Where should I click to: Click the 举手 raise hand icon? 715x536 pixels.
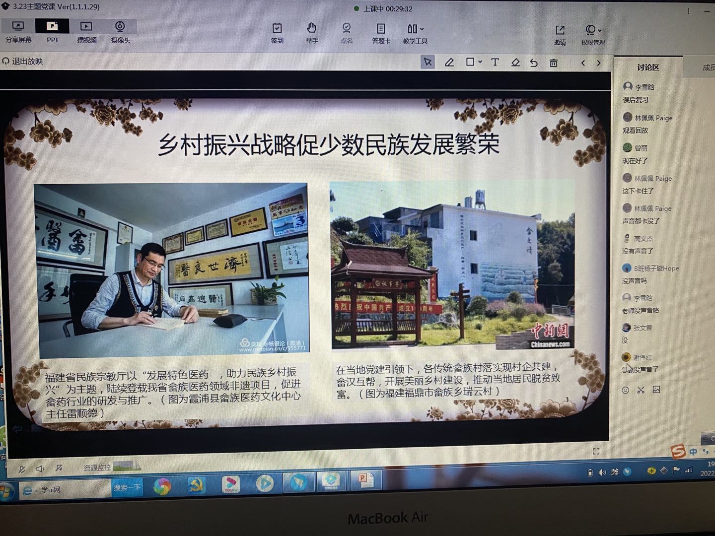pyautogui.click(x=311, y=33)
